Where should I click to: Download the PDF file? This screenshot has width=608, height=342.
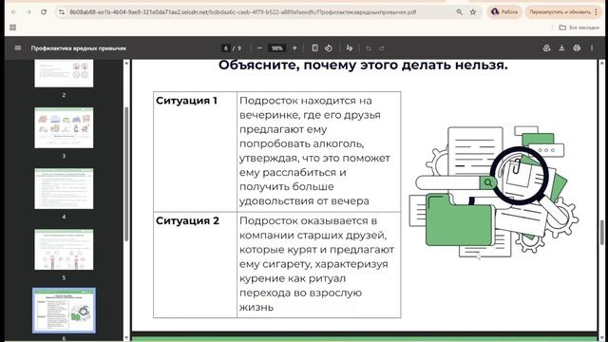tap(561, 48)
